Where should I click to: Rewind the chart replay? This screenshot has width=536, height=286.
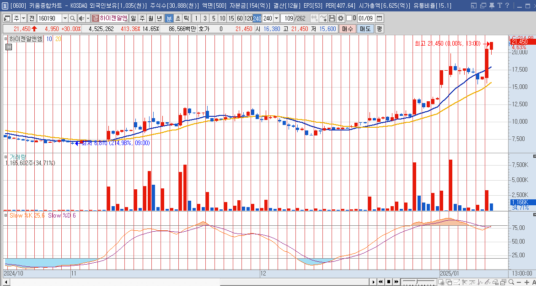(381, 282)
